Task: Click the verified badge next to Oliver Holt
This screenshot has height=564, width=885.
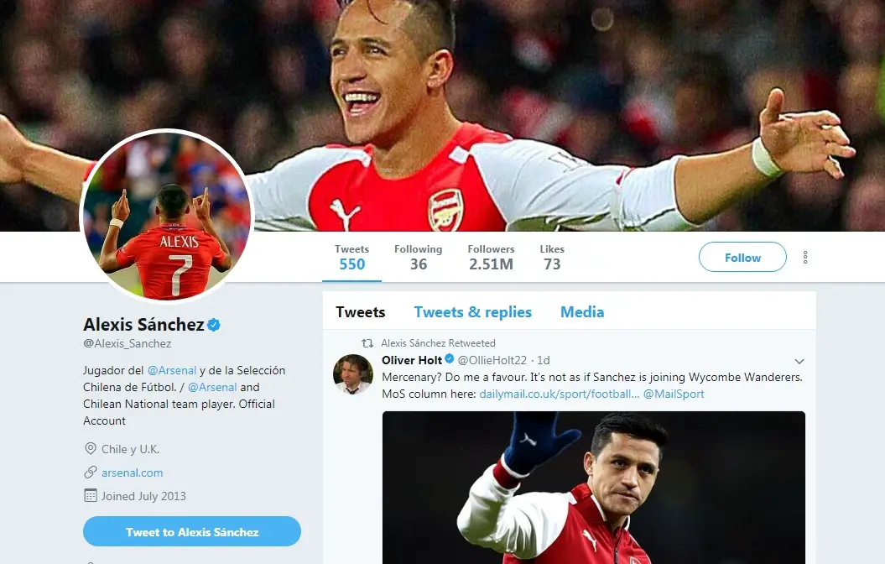Action: [x=450, y=360]
